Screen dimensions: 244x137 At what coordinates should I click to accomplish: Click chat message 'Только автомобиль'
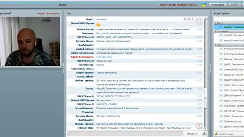click(x=107, y=73)
